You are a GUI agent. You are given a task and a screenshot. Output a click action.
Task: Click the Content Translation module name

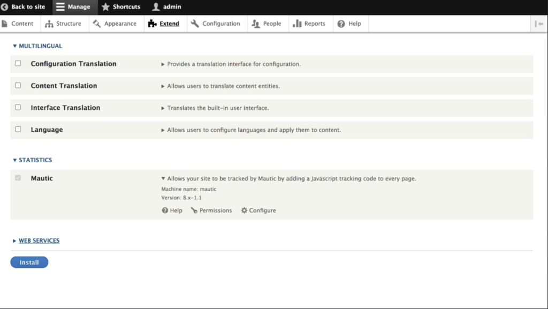click(x=64, y=86)
